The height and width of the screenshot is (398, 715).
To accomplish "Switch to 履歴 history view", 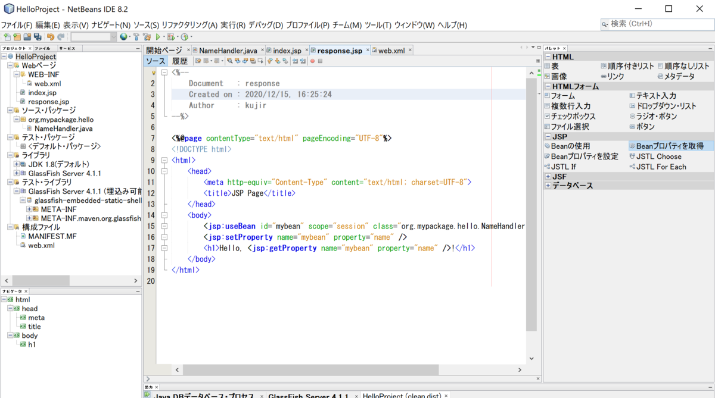I will (179, 61).
